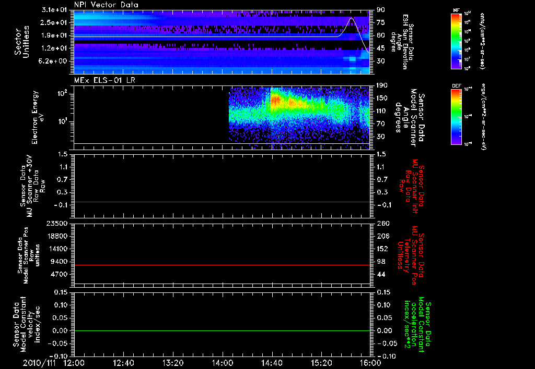Click the red "MU Scanner Int Raw Data" label

pyautogui.click(x=411, y=186)
